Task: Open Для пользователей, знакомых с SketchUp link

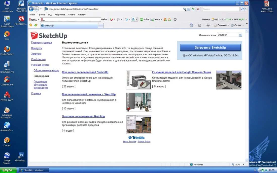Action: [89, 94]
